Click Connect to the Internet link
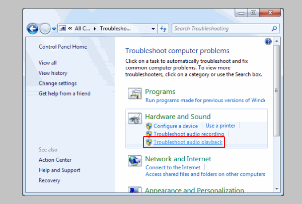Screen dimensions: 302x204 click(173, 167)
